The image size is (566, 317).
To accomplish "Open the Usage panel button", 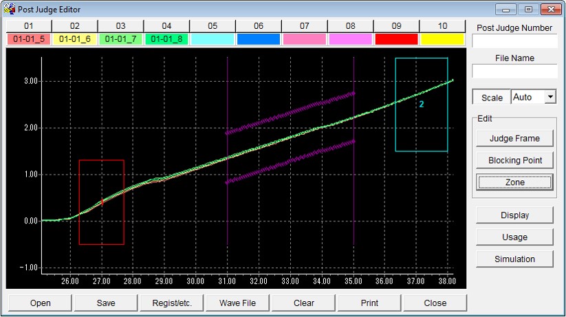I will click(x=514, y=237).
